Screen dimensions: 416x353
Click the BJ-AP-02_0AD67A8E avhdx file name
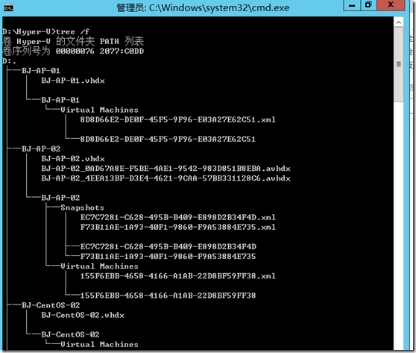[166, 169]
